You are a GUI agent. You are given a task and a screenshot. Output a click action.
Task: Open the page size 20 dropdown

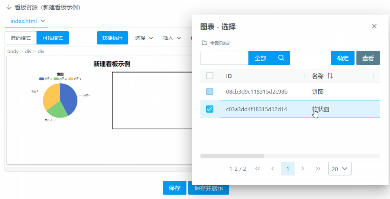pyautogui.click(x=340, y=168)
